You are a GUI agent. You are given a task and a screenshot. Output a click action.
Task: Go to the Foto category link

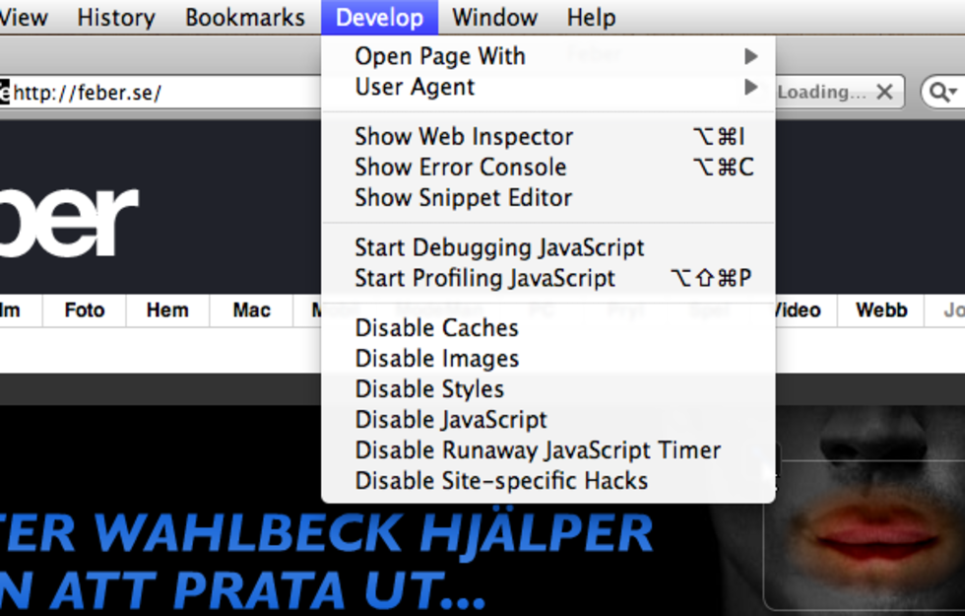pos(85,309)
